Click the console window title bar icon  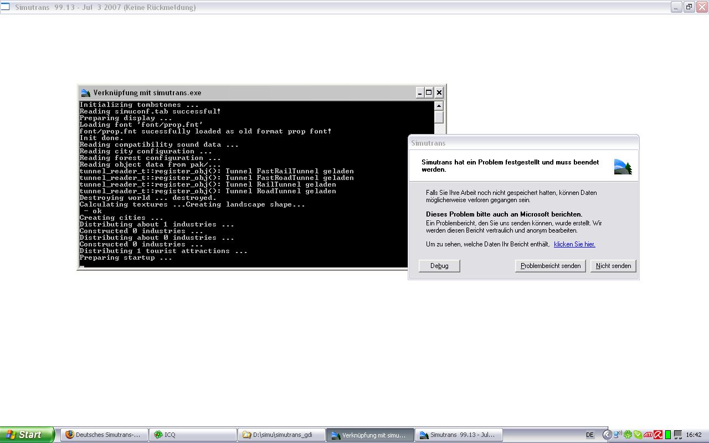click(85, 93)
